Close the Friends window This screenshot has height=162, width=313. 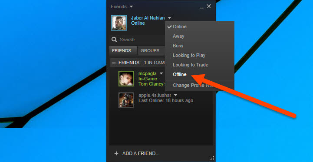coord(209,7)
